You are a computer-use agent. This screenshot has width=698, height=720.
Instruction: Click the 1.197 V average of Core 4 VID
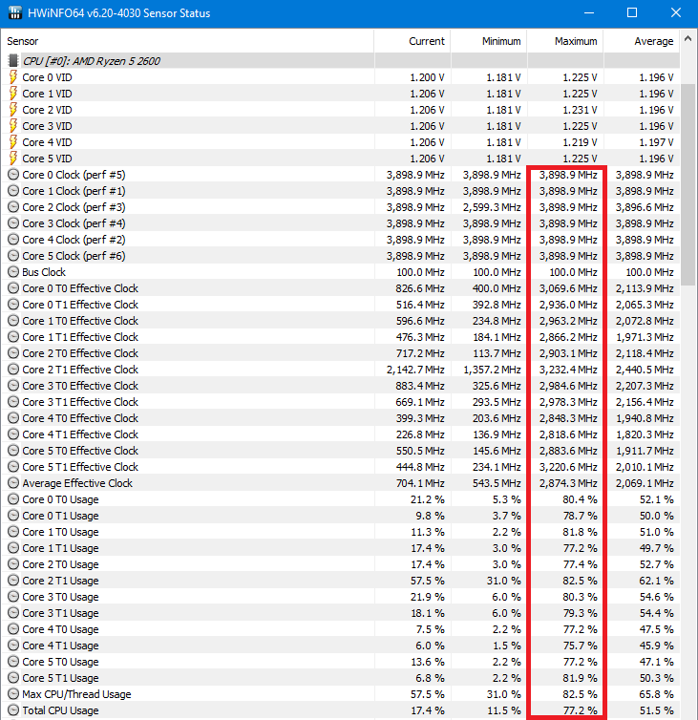click(657, 142)
